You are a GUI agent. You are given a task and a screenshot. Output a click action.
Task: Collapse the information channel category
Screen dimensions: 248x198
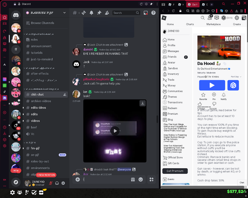pyautogui.click(x=39, y=34)
